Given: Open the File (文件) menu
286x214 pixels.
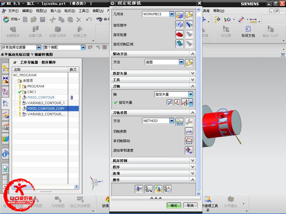Looking at the screenshot, I should (13, 11).
